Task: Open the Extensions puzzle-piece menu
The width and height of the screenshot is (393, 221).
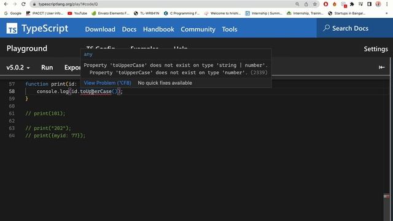Action: click(352, 4)
